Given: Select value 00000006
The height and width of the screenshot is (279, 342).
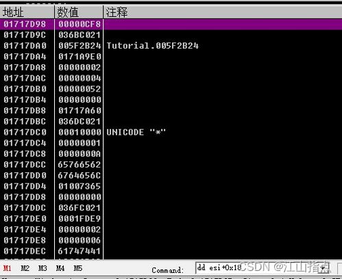Looking at the screenshot, I should pos(80,240).
